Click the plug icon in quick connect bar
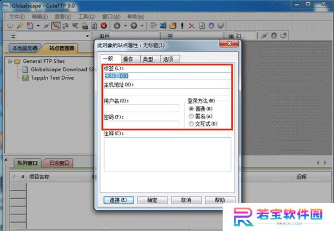Image resolution: width=334 pixels, height=231 pixels. (264, 36)
